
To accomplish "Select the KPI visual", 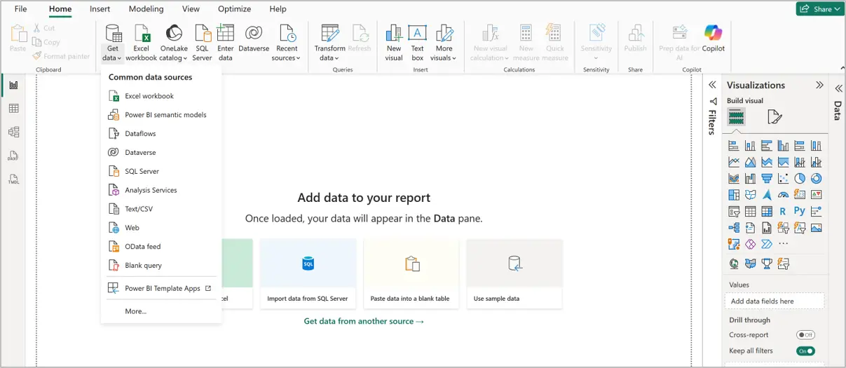I will [816, 195].
